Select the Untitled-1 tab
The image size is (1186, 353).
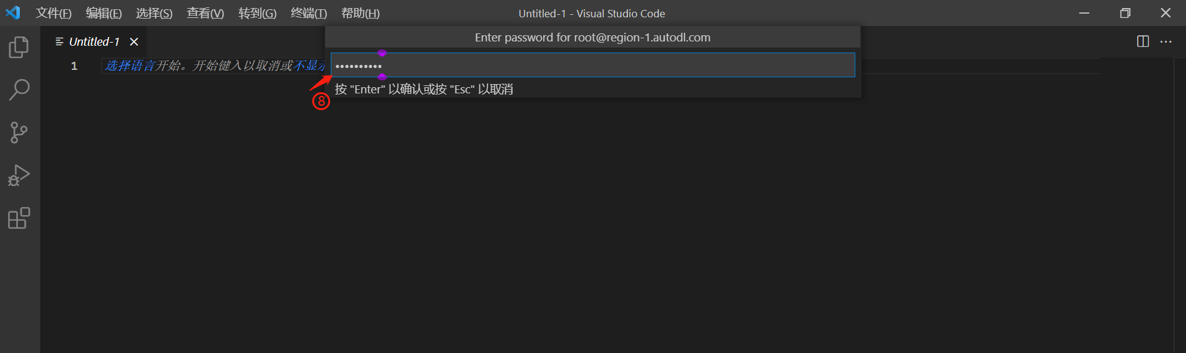tap(94, 41)
